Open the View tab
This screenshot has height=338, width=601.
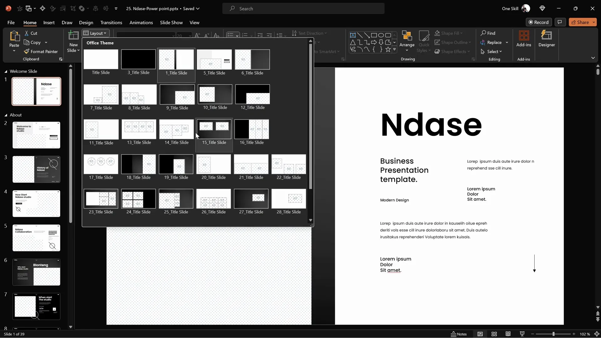tap(194, 23)
